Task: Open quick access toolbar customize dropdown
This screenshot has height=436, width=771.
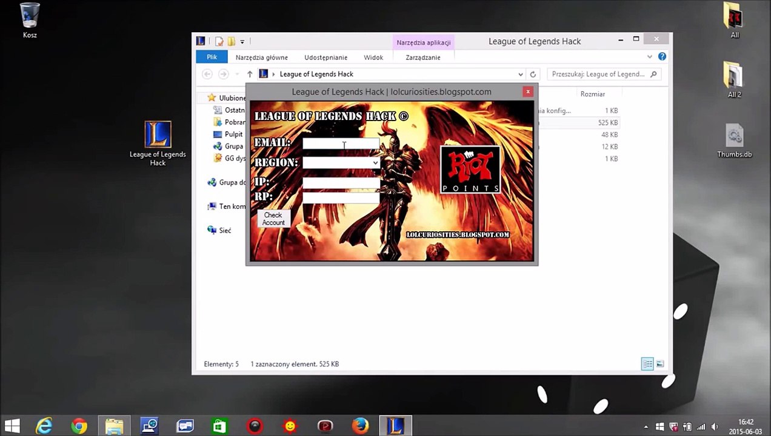Action: click(x=242, y=42)
